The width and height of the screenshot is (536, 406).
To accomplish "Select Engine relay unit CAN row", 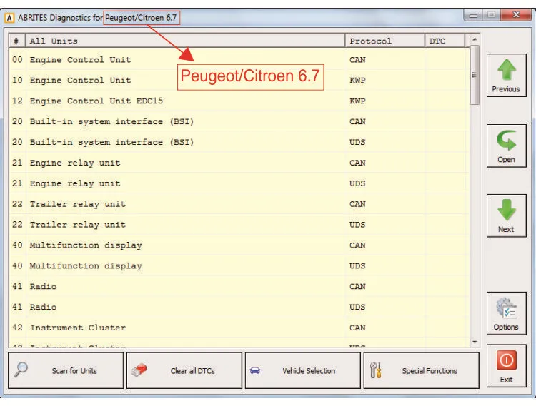I will [239, 163].
